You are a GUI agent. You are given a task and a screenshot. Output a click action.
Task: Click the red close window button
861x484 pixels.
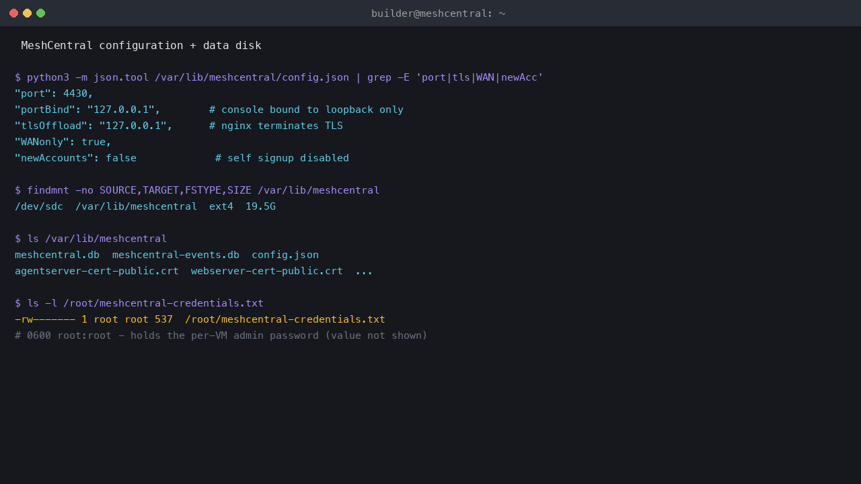click(x=13, y=13)
